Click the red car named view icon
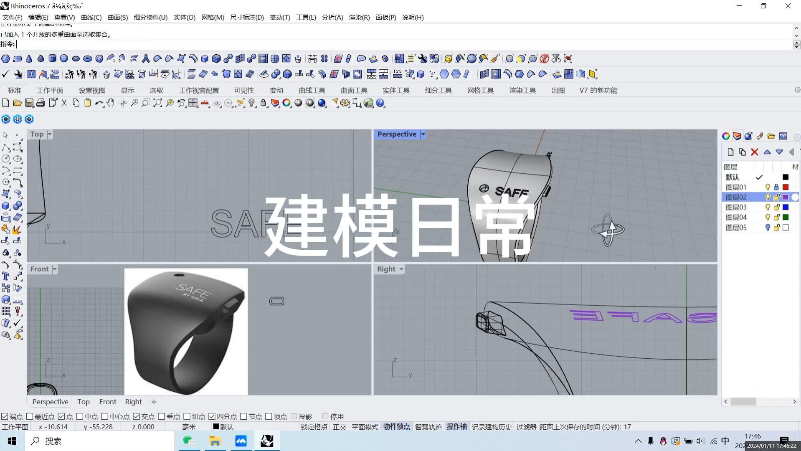Screen dimensions: 801x451 point(205,103)
